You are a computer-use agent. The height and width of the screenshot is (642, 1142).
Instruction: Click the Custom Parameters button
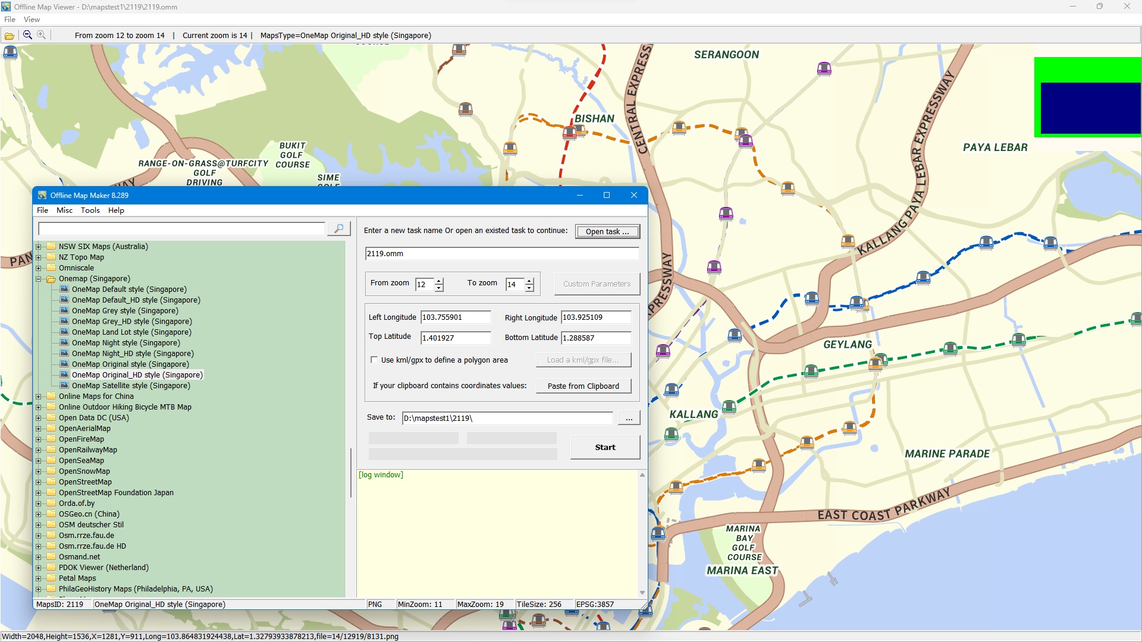coord(597,284)
